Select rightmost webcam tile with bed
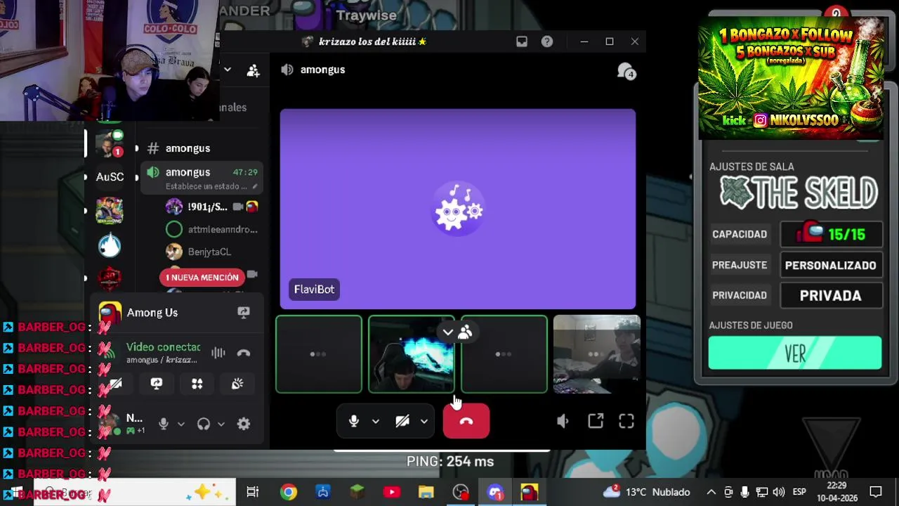The image size is (899, 506). 596,354
